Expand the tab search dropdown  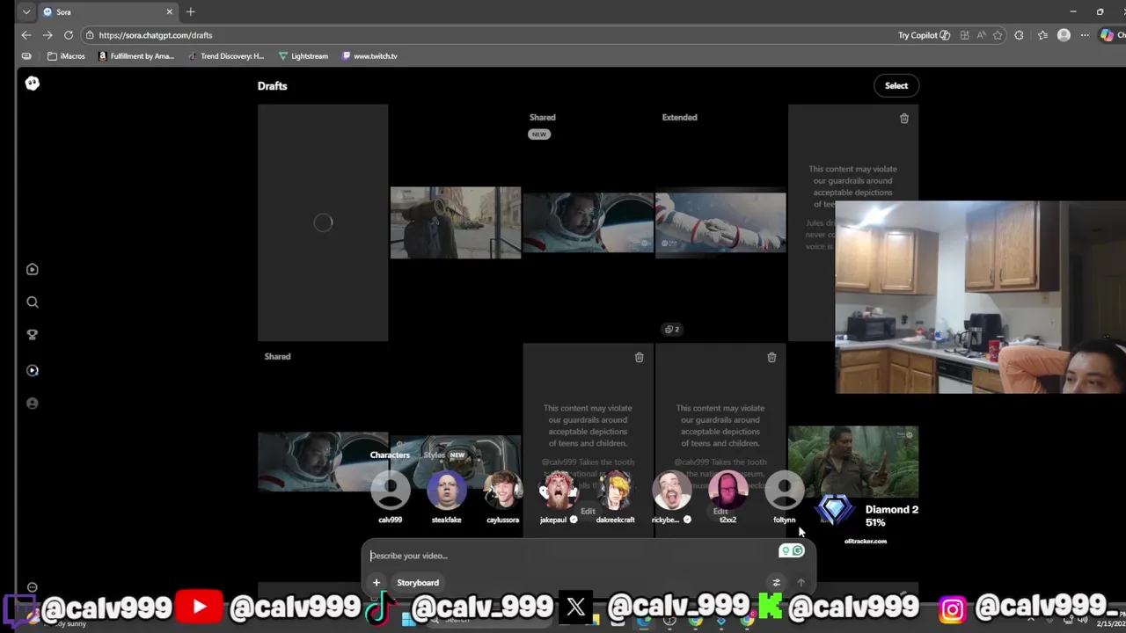[26, 11]
